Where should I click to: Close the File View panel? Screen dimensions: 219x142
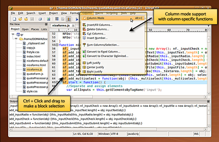(x=46, y=24)
